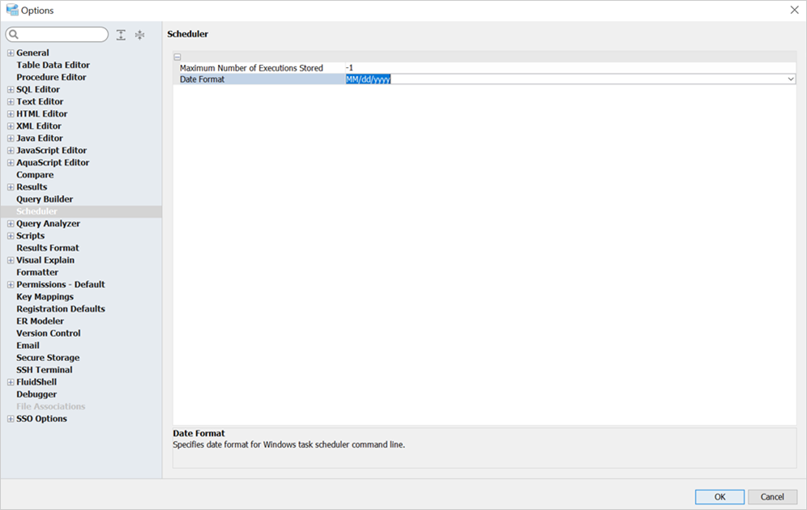
Task: Select Maximum Number of Executions Stored label
Action: click(x=251, y=68)
